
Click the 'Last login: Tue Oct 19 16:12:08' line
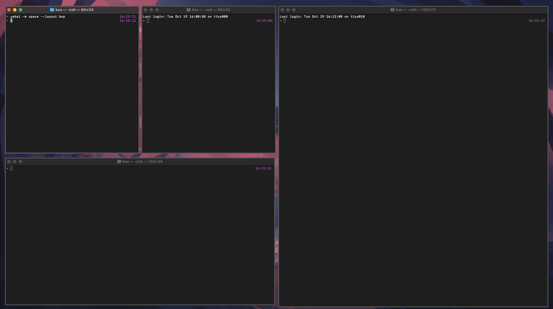point(322,16)
